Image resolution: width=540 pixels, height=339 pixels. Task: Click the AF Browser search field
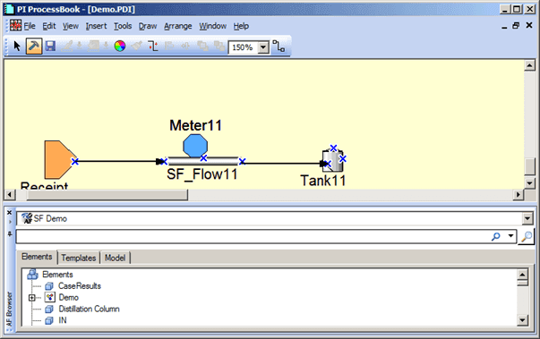click(253, 236)
